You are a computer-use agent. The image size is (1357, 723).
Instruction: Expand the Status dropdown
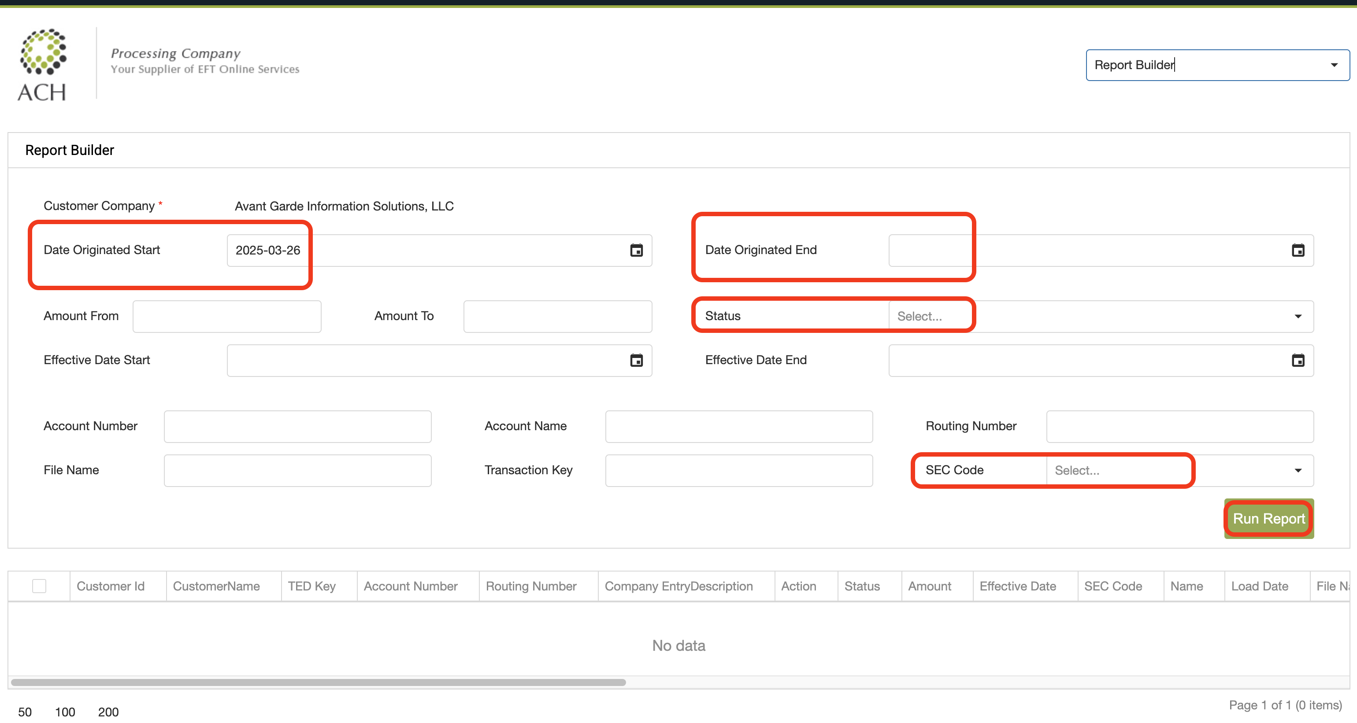pyautogui.click(x=1298, y=317)
